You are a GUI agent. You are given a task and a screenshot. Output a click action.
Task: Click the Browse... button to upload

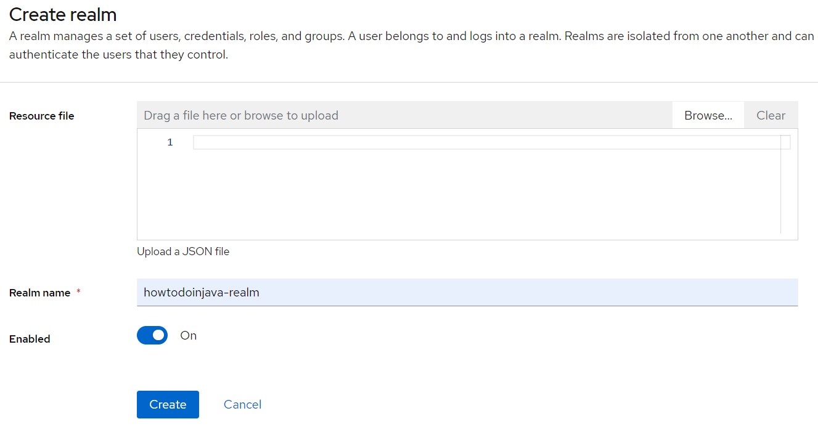click(x=708, y=115)
